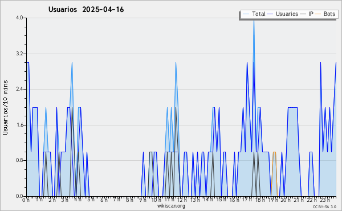Click the '5 h' x-axis label

[x=91, y=200]
